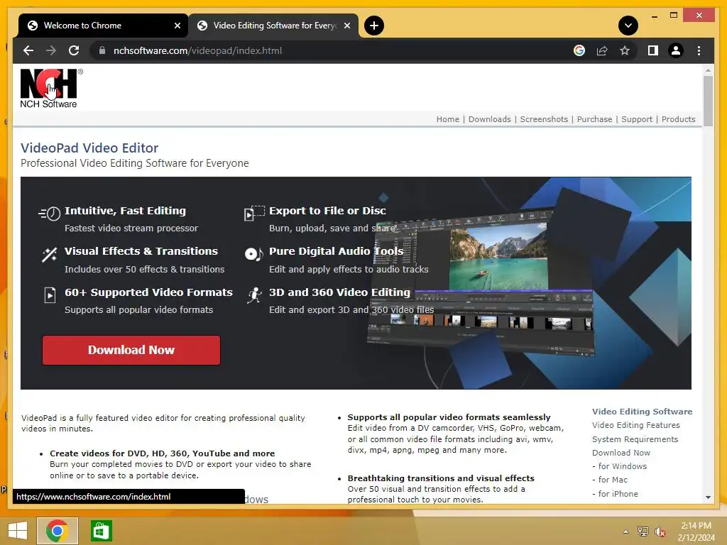Viewport: 727px width, 545px height.
Task: Open the Downloads navigation link
Action: [490, 119]
